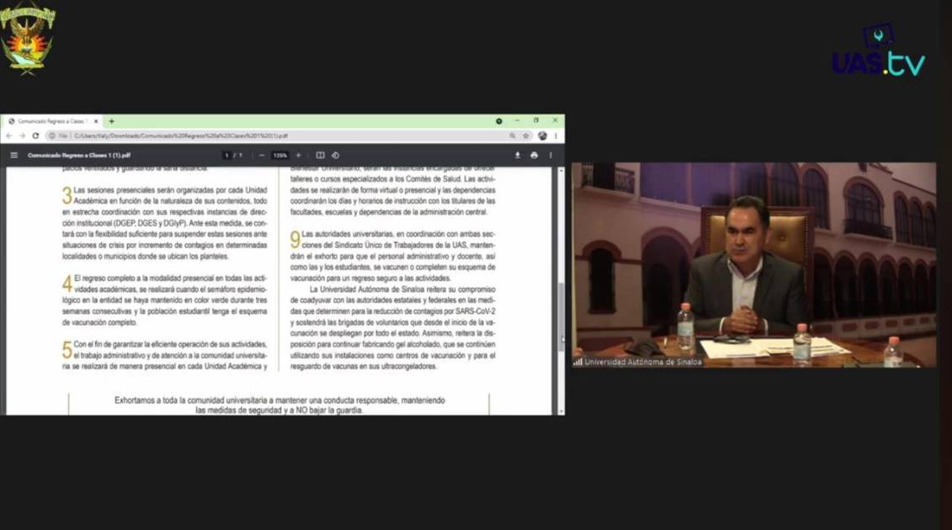Open the Chrome three-dot menu

tap(556, 135)
